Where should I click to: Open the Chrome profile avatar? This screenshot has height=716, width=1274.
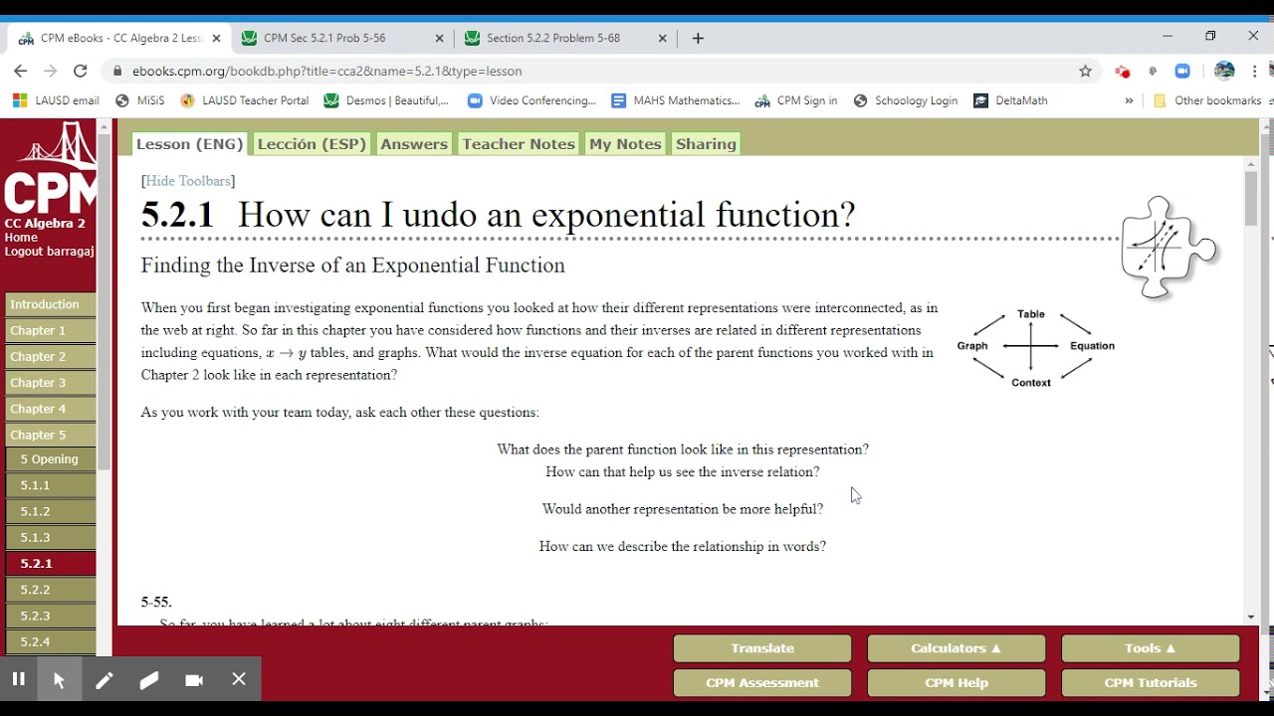(1224, 71)
